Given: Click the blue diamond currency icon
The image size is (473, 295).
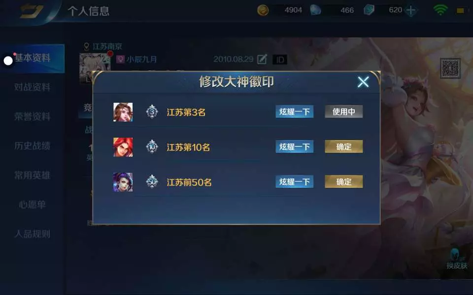Looking at the screenshot, I should [x=315, y=10].
